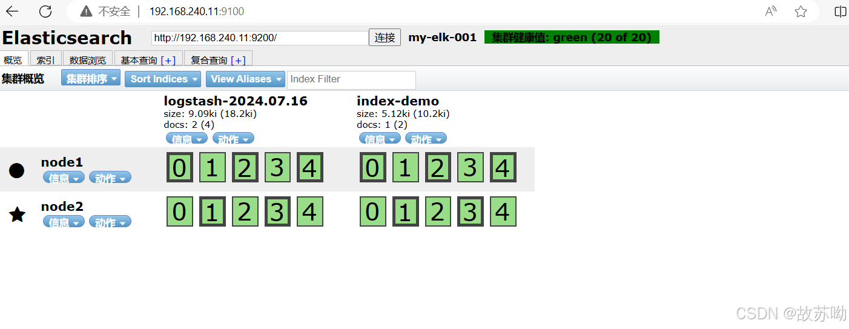The width and height of the screenshot is (849, 329).
Task: Bookmark page with the star icon
Action: 801,11
